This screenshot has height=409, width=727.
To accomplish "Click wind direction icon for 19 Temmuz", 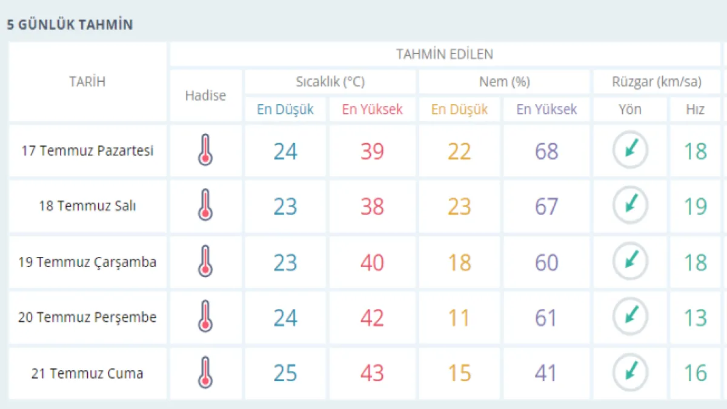I will [630, 262].
